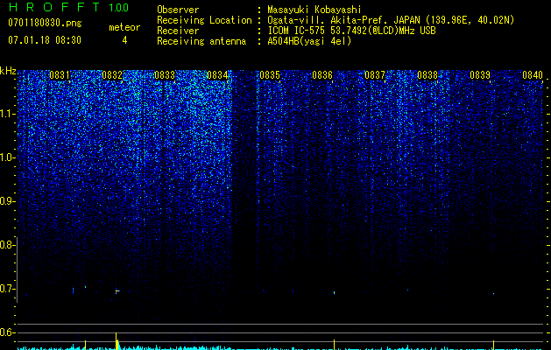
Task: Click antenna value A504HB(yagi 4el)
Action: point(309,41)
